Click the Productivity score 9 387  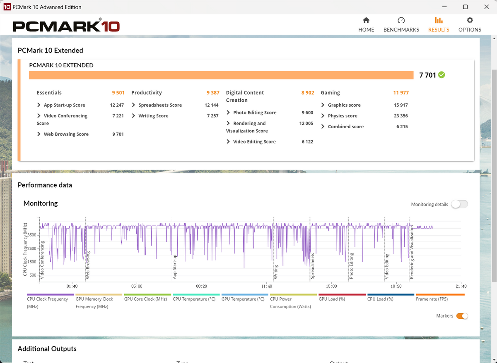point(213,93)
